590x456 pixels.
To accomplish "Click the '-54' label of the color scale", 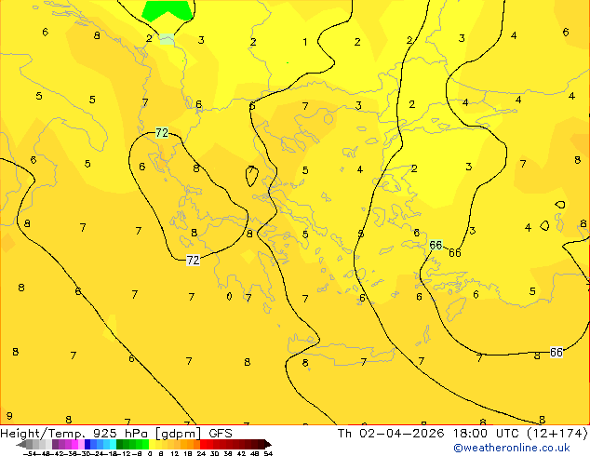I will point(30,453).
